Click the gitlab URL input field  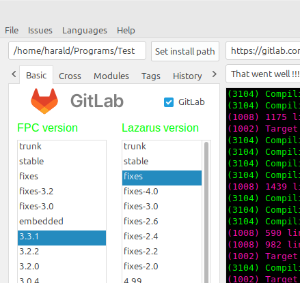click(x=263, y=50)
